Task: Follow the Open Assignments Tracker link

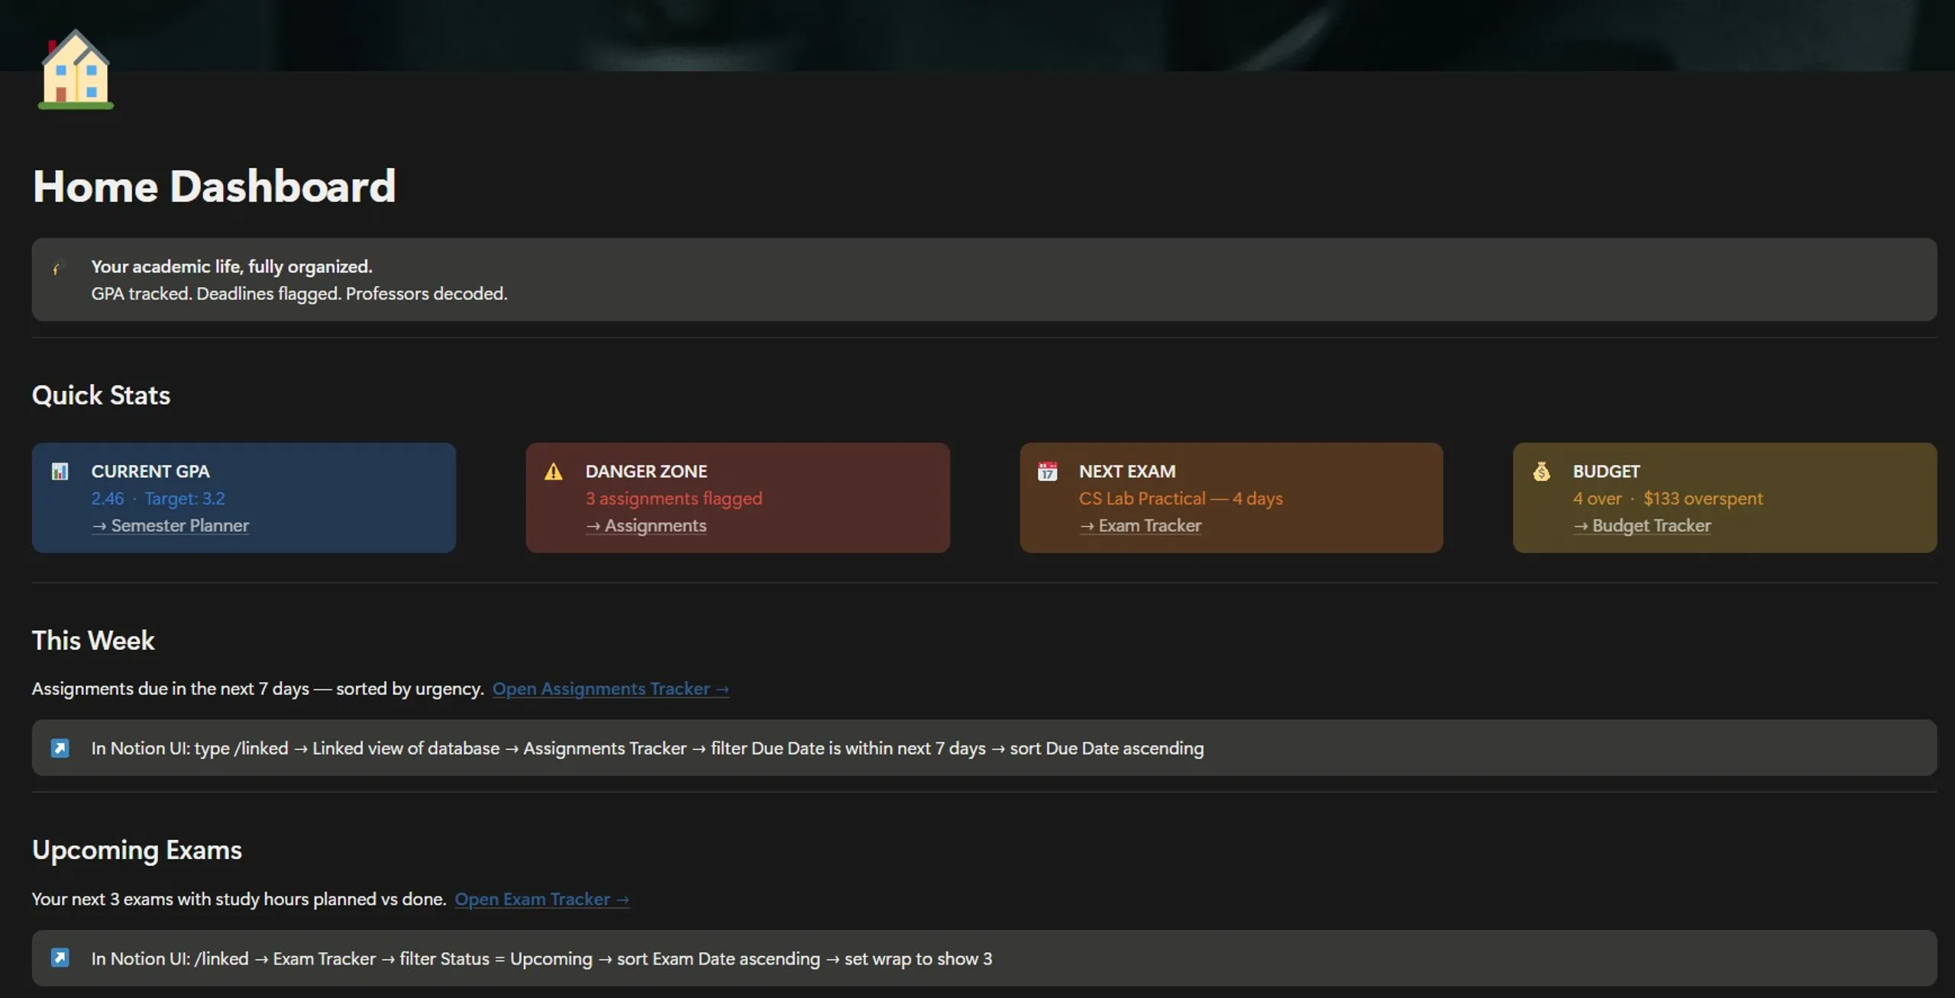Action: tap(611, 688)
